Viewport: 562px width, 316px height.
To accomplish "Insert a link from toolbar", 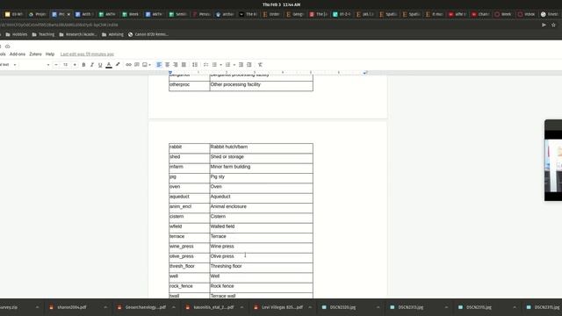I will coord(128,65).
